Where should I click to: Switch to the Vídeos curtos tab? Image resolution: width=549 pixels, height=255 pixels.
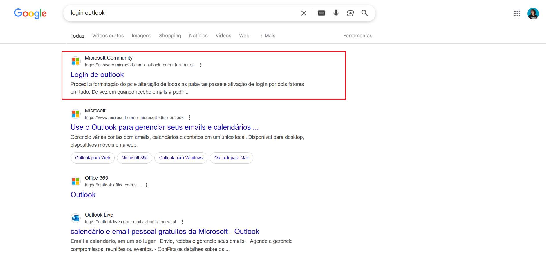[x=108, y=36]
